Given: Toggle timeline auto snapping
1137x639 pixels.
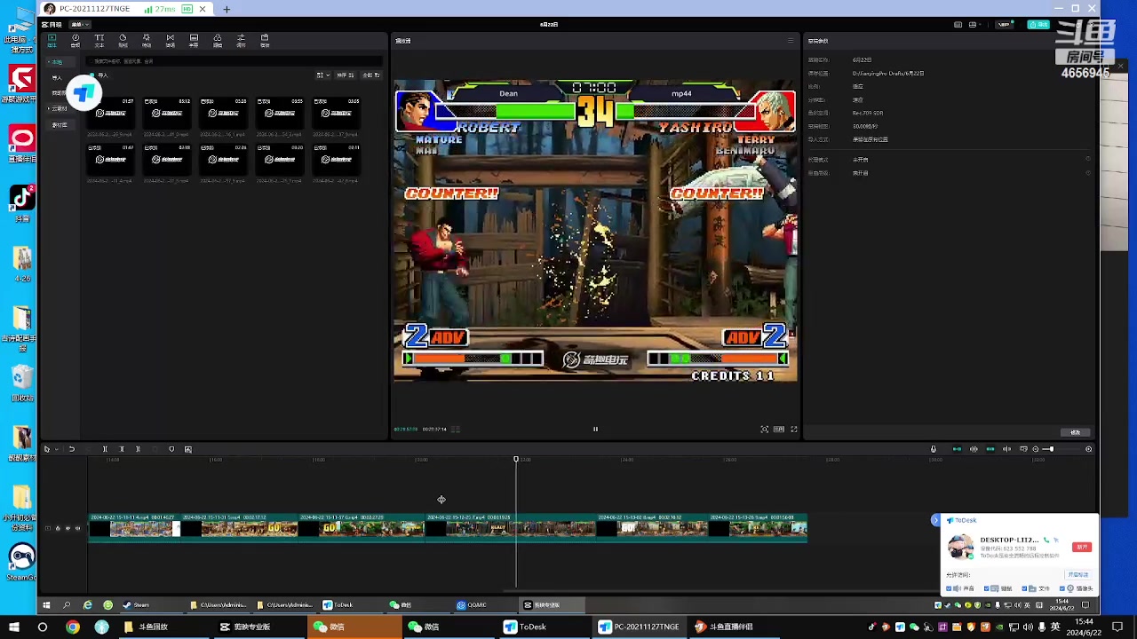Looking at the screenshot, I should [974, 449].
